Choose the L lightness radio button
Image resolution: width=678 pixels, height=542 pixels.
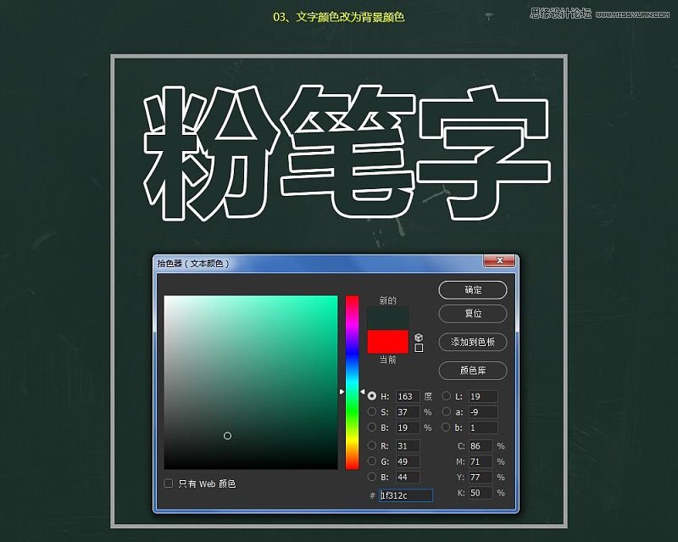click(446, 396)
